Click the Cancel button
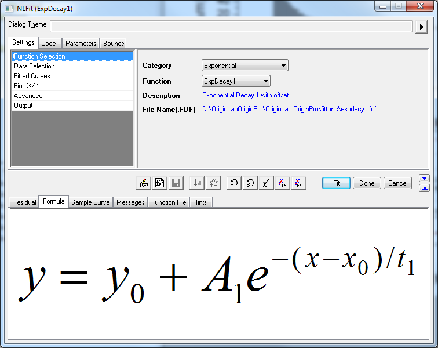The height and width of the screenshot is (348, 438). [x=398, y=183]
